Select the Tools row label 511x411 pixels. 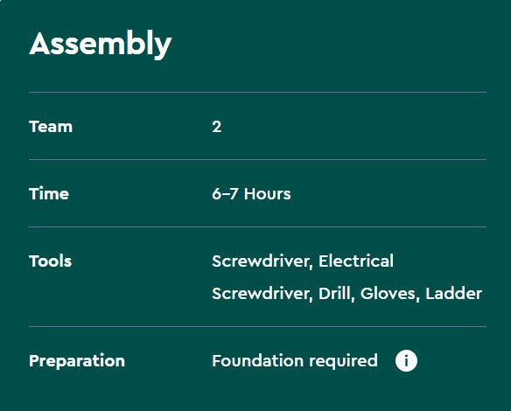click(x=51, y=261)
